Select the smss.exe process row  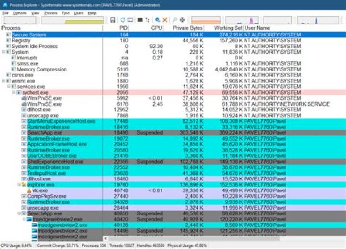pos(173,64)
